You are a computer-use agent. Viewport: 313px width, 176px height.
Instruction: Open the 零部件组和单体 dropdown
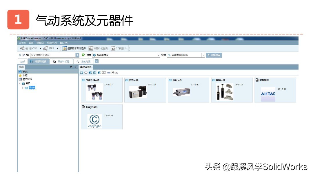click(x=202, y=55)
